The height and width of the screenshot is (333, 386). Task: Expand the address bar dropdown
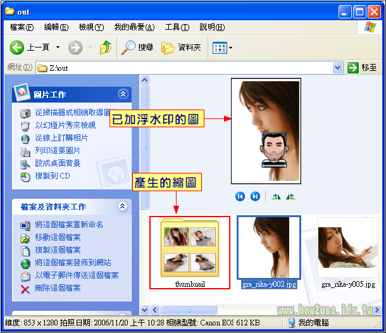pos(337,68)
